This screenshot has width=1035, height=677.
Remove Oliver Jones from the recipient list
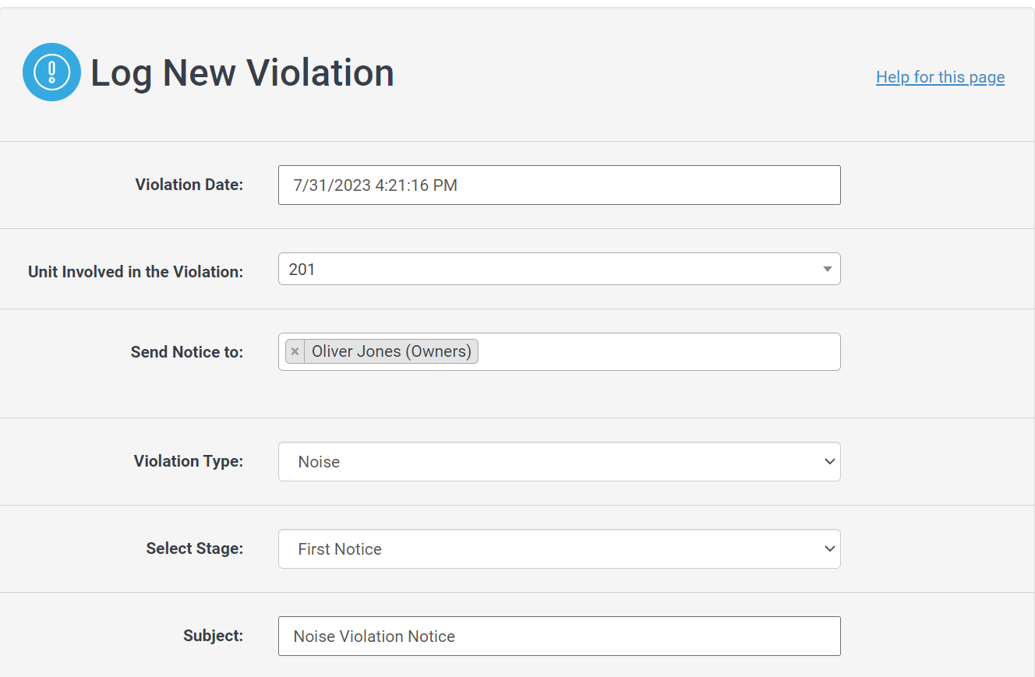295,351
